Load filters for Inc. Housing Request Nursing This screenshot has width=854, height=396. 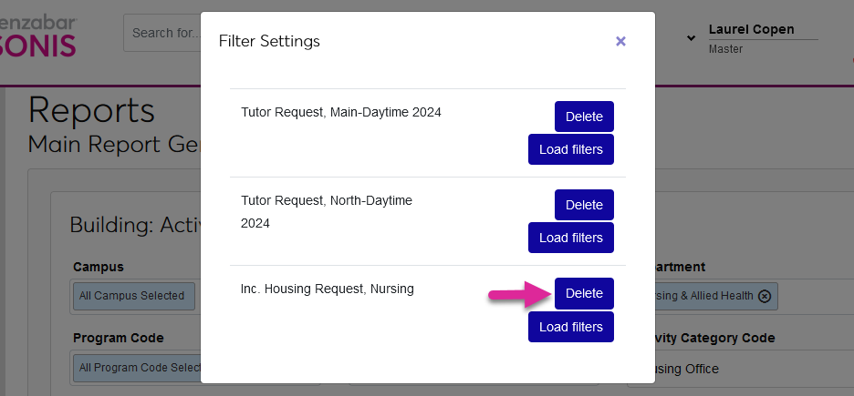tap(570, 327)
